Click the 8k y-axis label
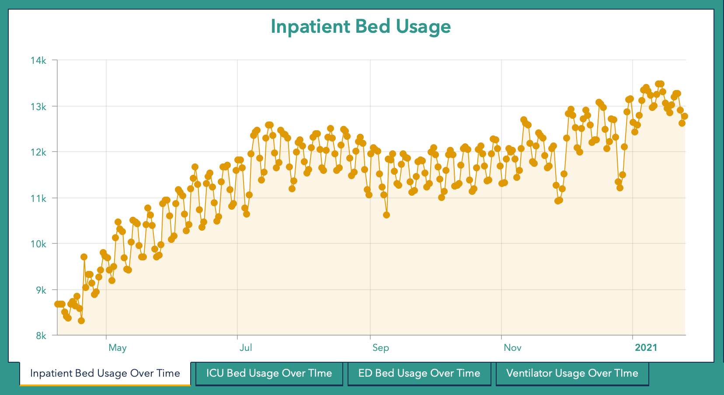The height and width of the screenshot is (395, 724). tap(41, 336)
